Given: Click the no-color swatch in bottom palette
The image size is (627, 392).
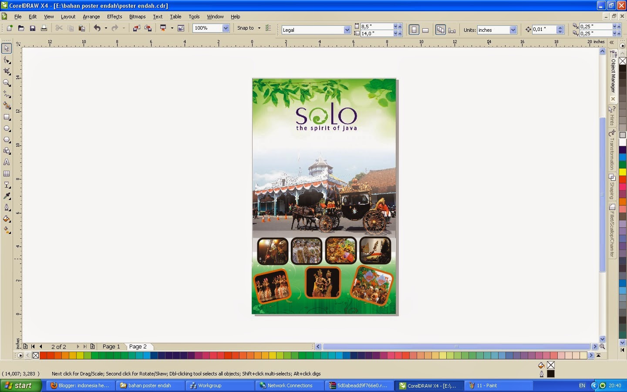Looking at the screenshot, I should click(x=36, y=355).
